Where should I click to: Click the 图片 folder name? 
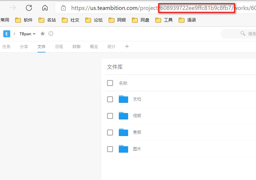(x=137, y=149)
